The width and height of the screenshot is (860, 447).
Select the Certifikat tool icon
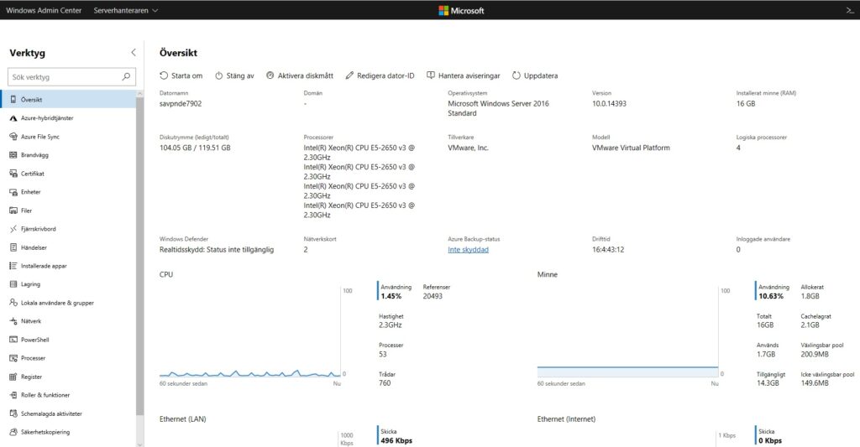pyautogui.click(x=13, y=174)
